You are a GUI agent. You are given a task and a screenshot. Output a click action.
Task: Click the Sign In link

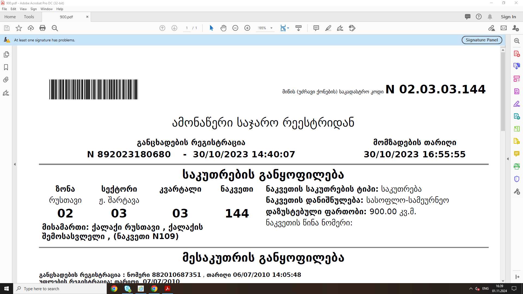508,17
